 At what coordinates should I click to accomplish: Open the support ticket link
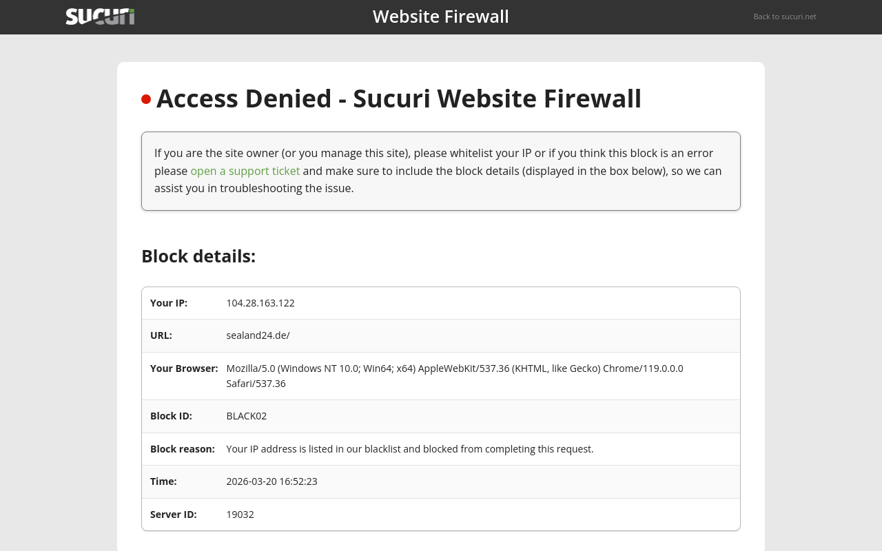point(245,171)
